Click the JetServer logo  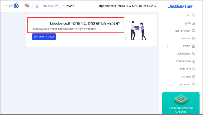click(x=181, y=6)
